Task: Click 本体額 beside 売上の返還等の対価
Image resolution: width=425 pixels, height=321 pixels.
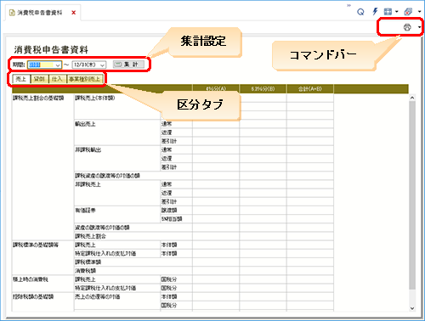Action: tap(169, 296)
